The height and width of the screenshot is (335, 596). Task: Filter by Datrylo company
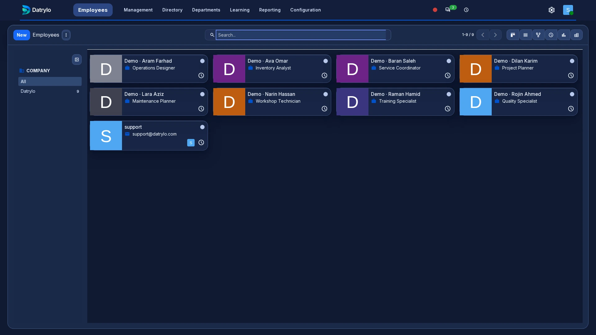pos(50,91)
